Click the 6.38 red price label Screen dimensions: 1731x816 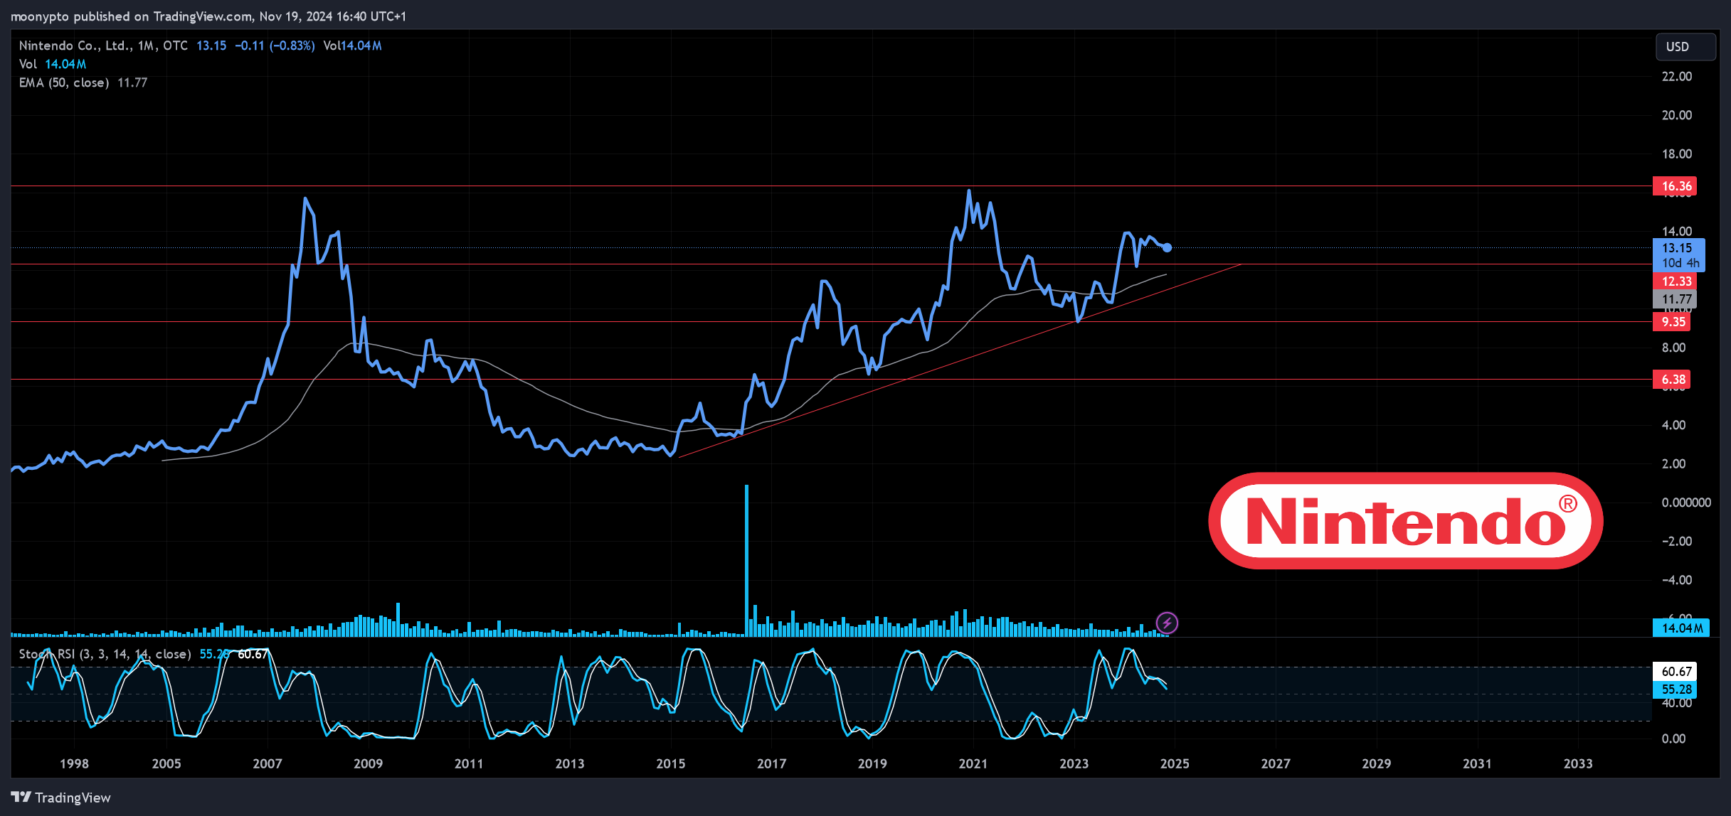(1671, 380)
